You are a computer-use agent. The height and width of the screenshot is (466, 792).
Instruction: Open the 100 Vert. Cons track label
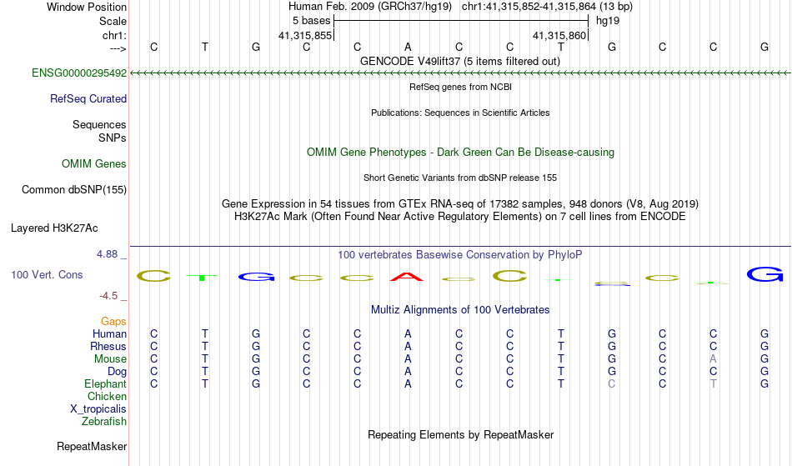click(x=47, y=274)
